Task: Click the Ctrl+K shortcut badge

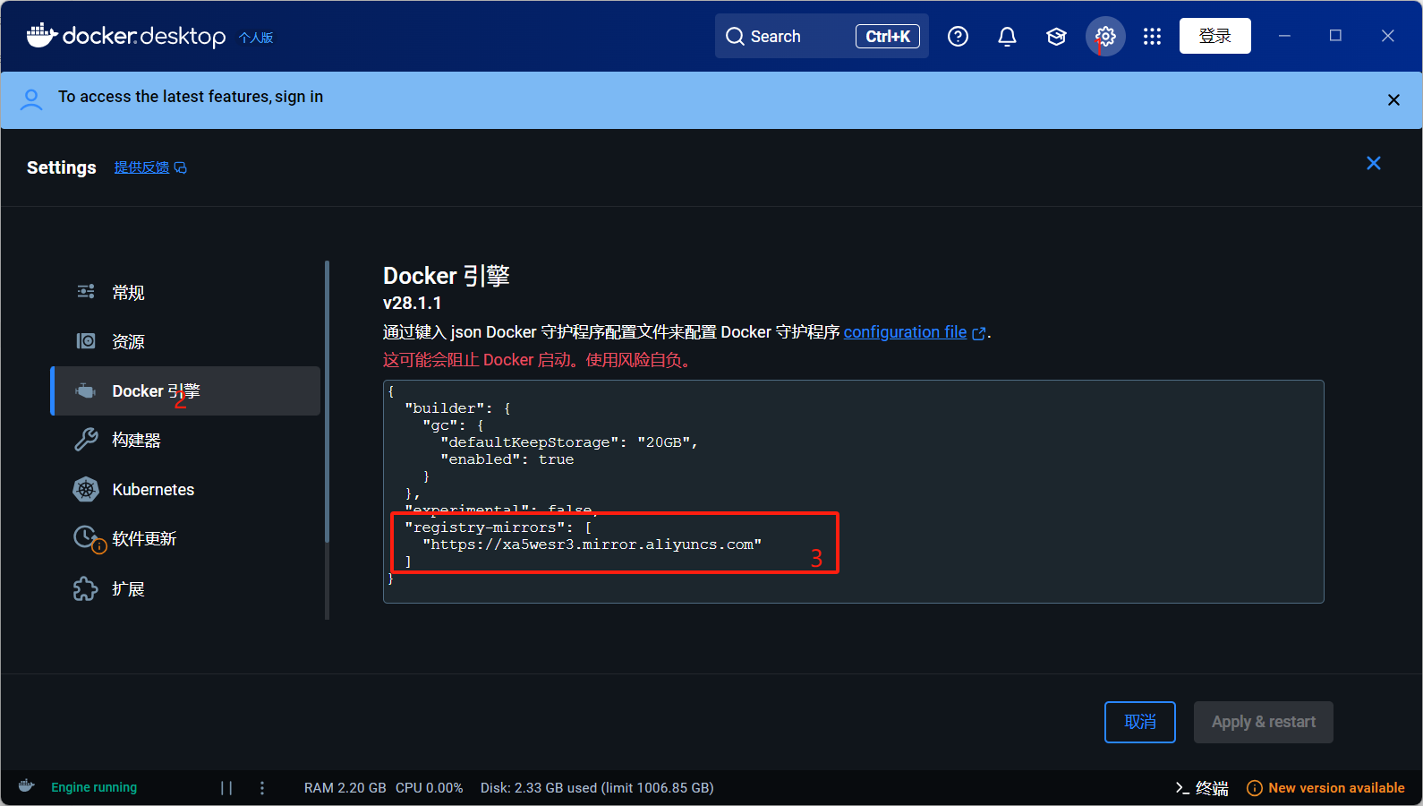Action: tap(888, 36)
